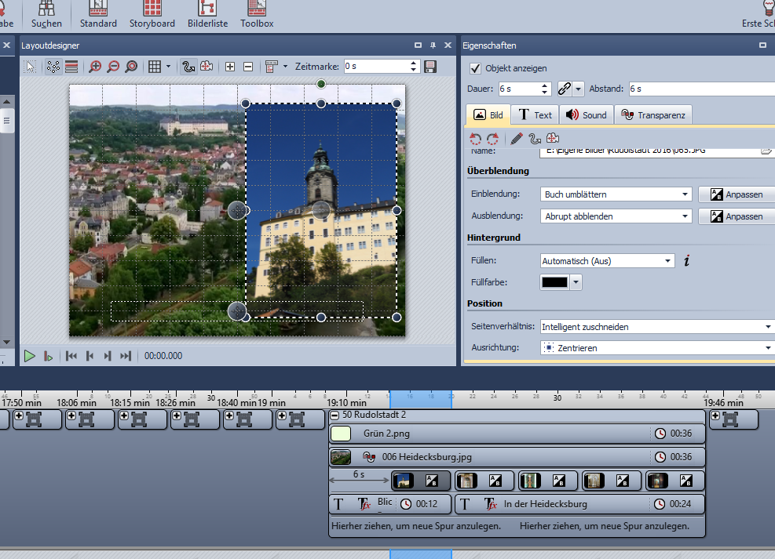
Task: Rotate image left with counterclockwise arrow icon
Action: (475, 139)
